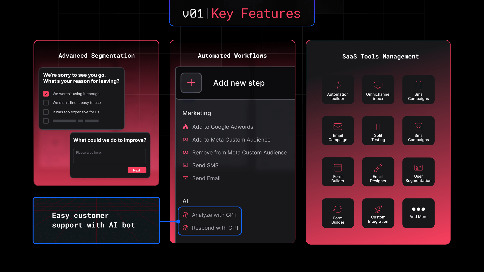Screen dimensions: 484x272
Task: Click the Automation builder lightning icon
Action: [x=338, y=85]
